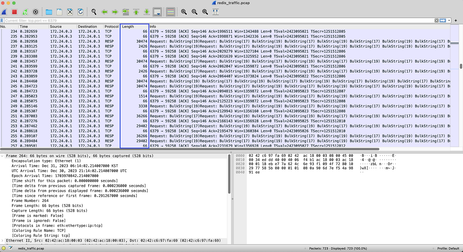Select the Arrival Time detail line
Image resolution: width=463 pixels, height=252 pixels.
pyautogui.click(x=65, y=166)
